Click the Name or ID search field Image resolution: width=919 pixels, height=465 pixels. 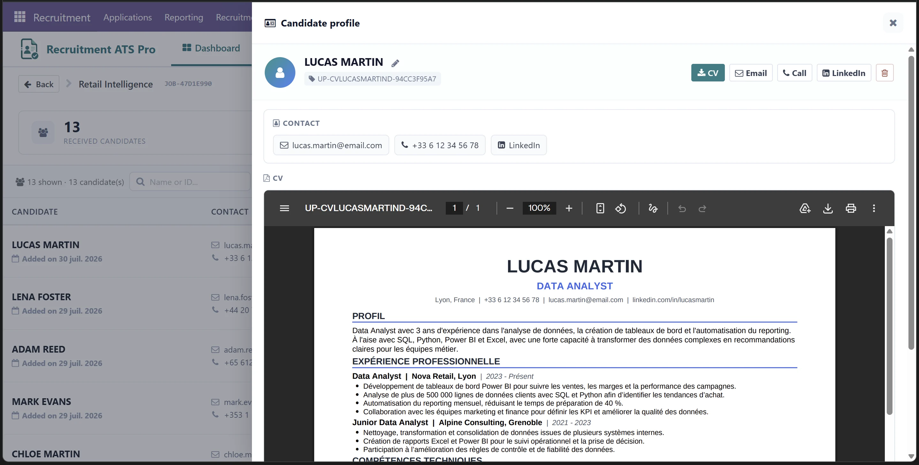click(190, 182)
